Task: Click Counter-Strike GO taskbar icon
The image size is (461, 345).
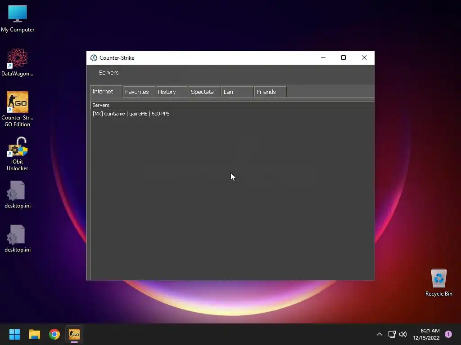Action: pyautogui.click(x=74, y=334)
